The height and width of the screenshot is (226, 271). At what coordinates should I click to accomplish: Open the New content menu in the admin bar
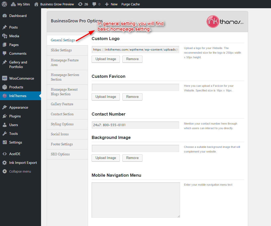(x=111, y=4)
